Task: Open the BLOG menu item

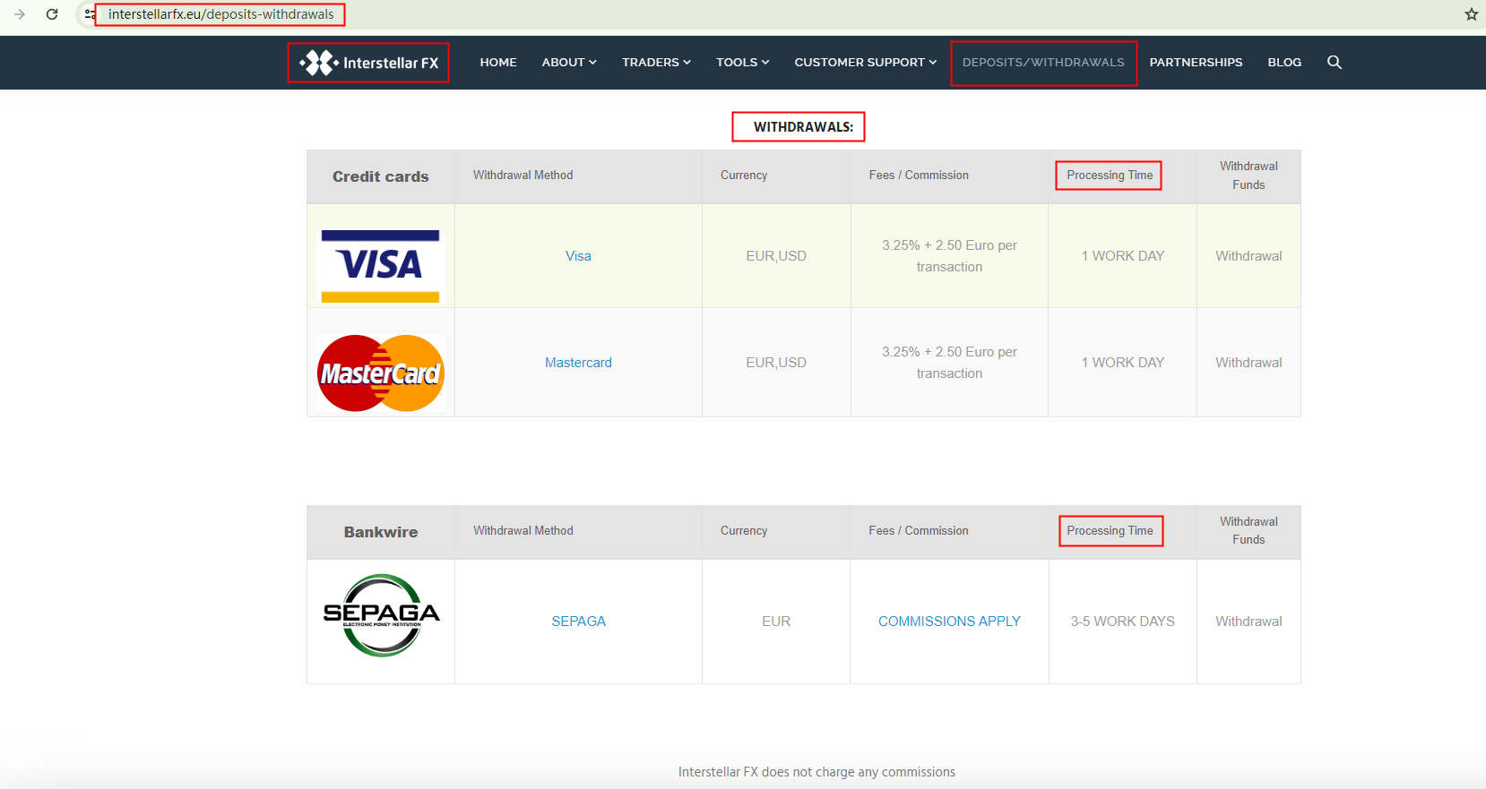Action: [x=1284, y=62]
